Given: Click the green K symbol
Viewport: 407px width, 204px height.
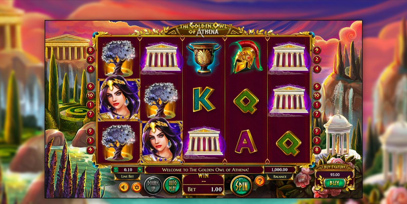Looking at the screenshot, I should 204,99.
